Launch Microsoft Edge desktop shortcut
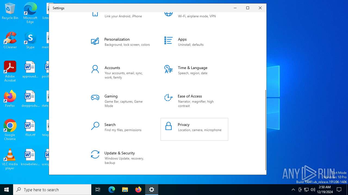This screenshot has height=195, width=348. pos(30,13)
